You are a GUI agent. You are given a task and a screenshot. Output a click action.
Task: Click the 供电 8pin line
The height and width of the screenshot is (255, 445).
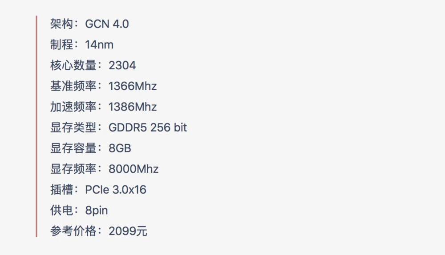[79, 210]
